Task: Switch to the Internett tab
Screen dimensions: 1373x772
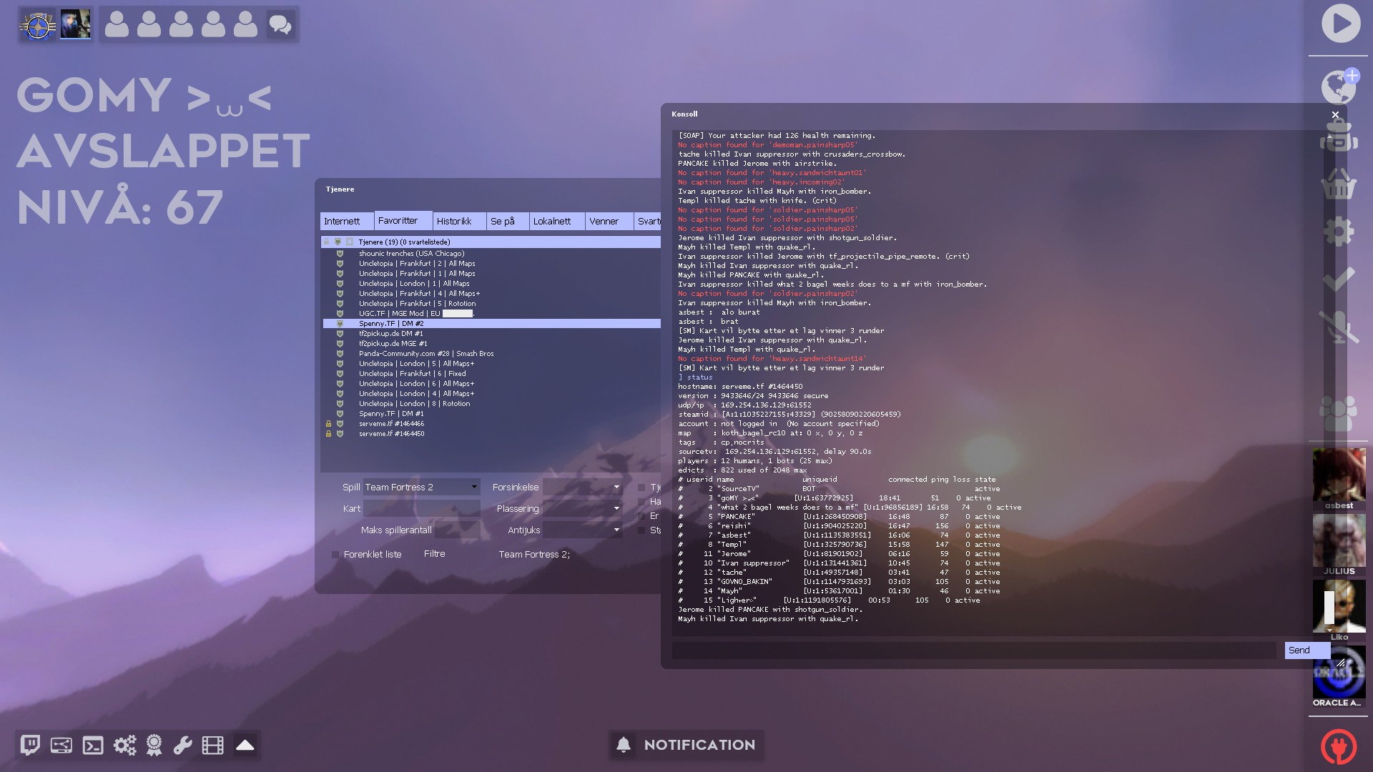Action: click(342, 222)
